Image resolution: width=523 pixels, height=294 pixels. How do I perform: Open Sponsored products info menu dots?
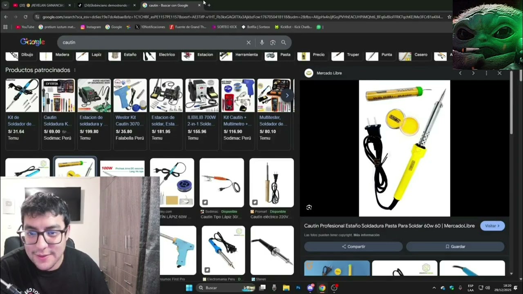[74, 70]
